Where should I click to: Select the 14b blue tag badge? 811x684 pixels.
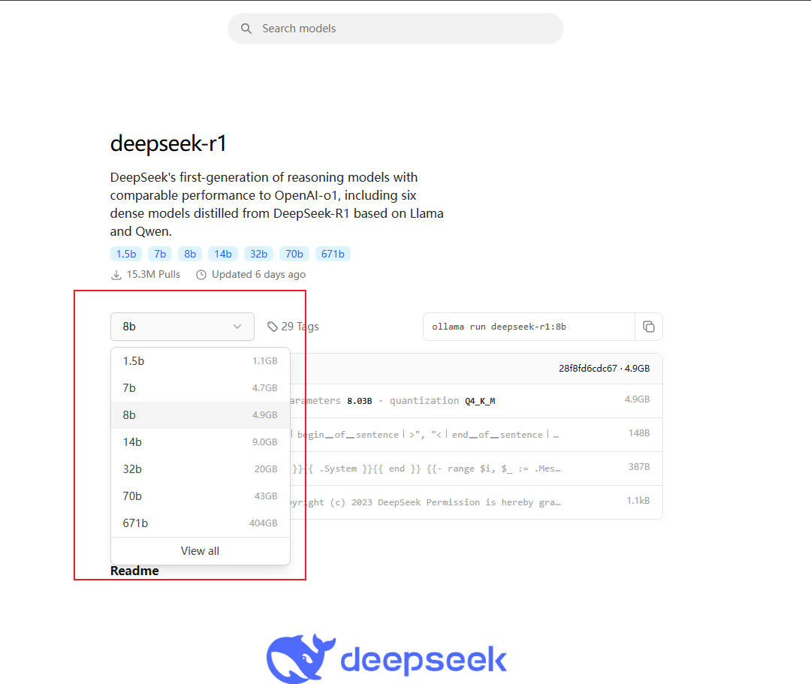tap(223, 254)
